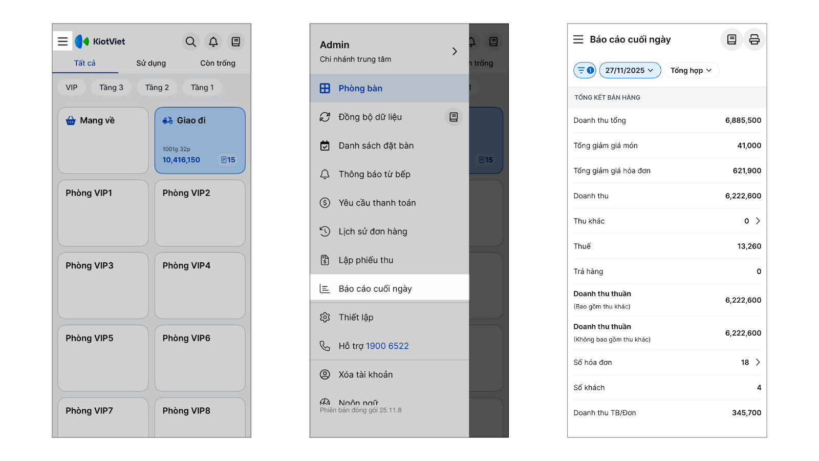Open Thiết lập settings in the menu
The width and height of the screenshot is (819, 461).
390,318
